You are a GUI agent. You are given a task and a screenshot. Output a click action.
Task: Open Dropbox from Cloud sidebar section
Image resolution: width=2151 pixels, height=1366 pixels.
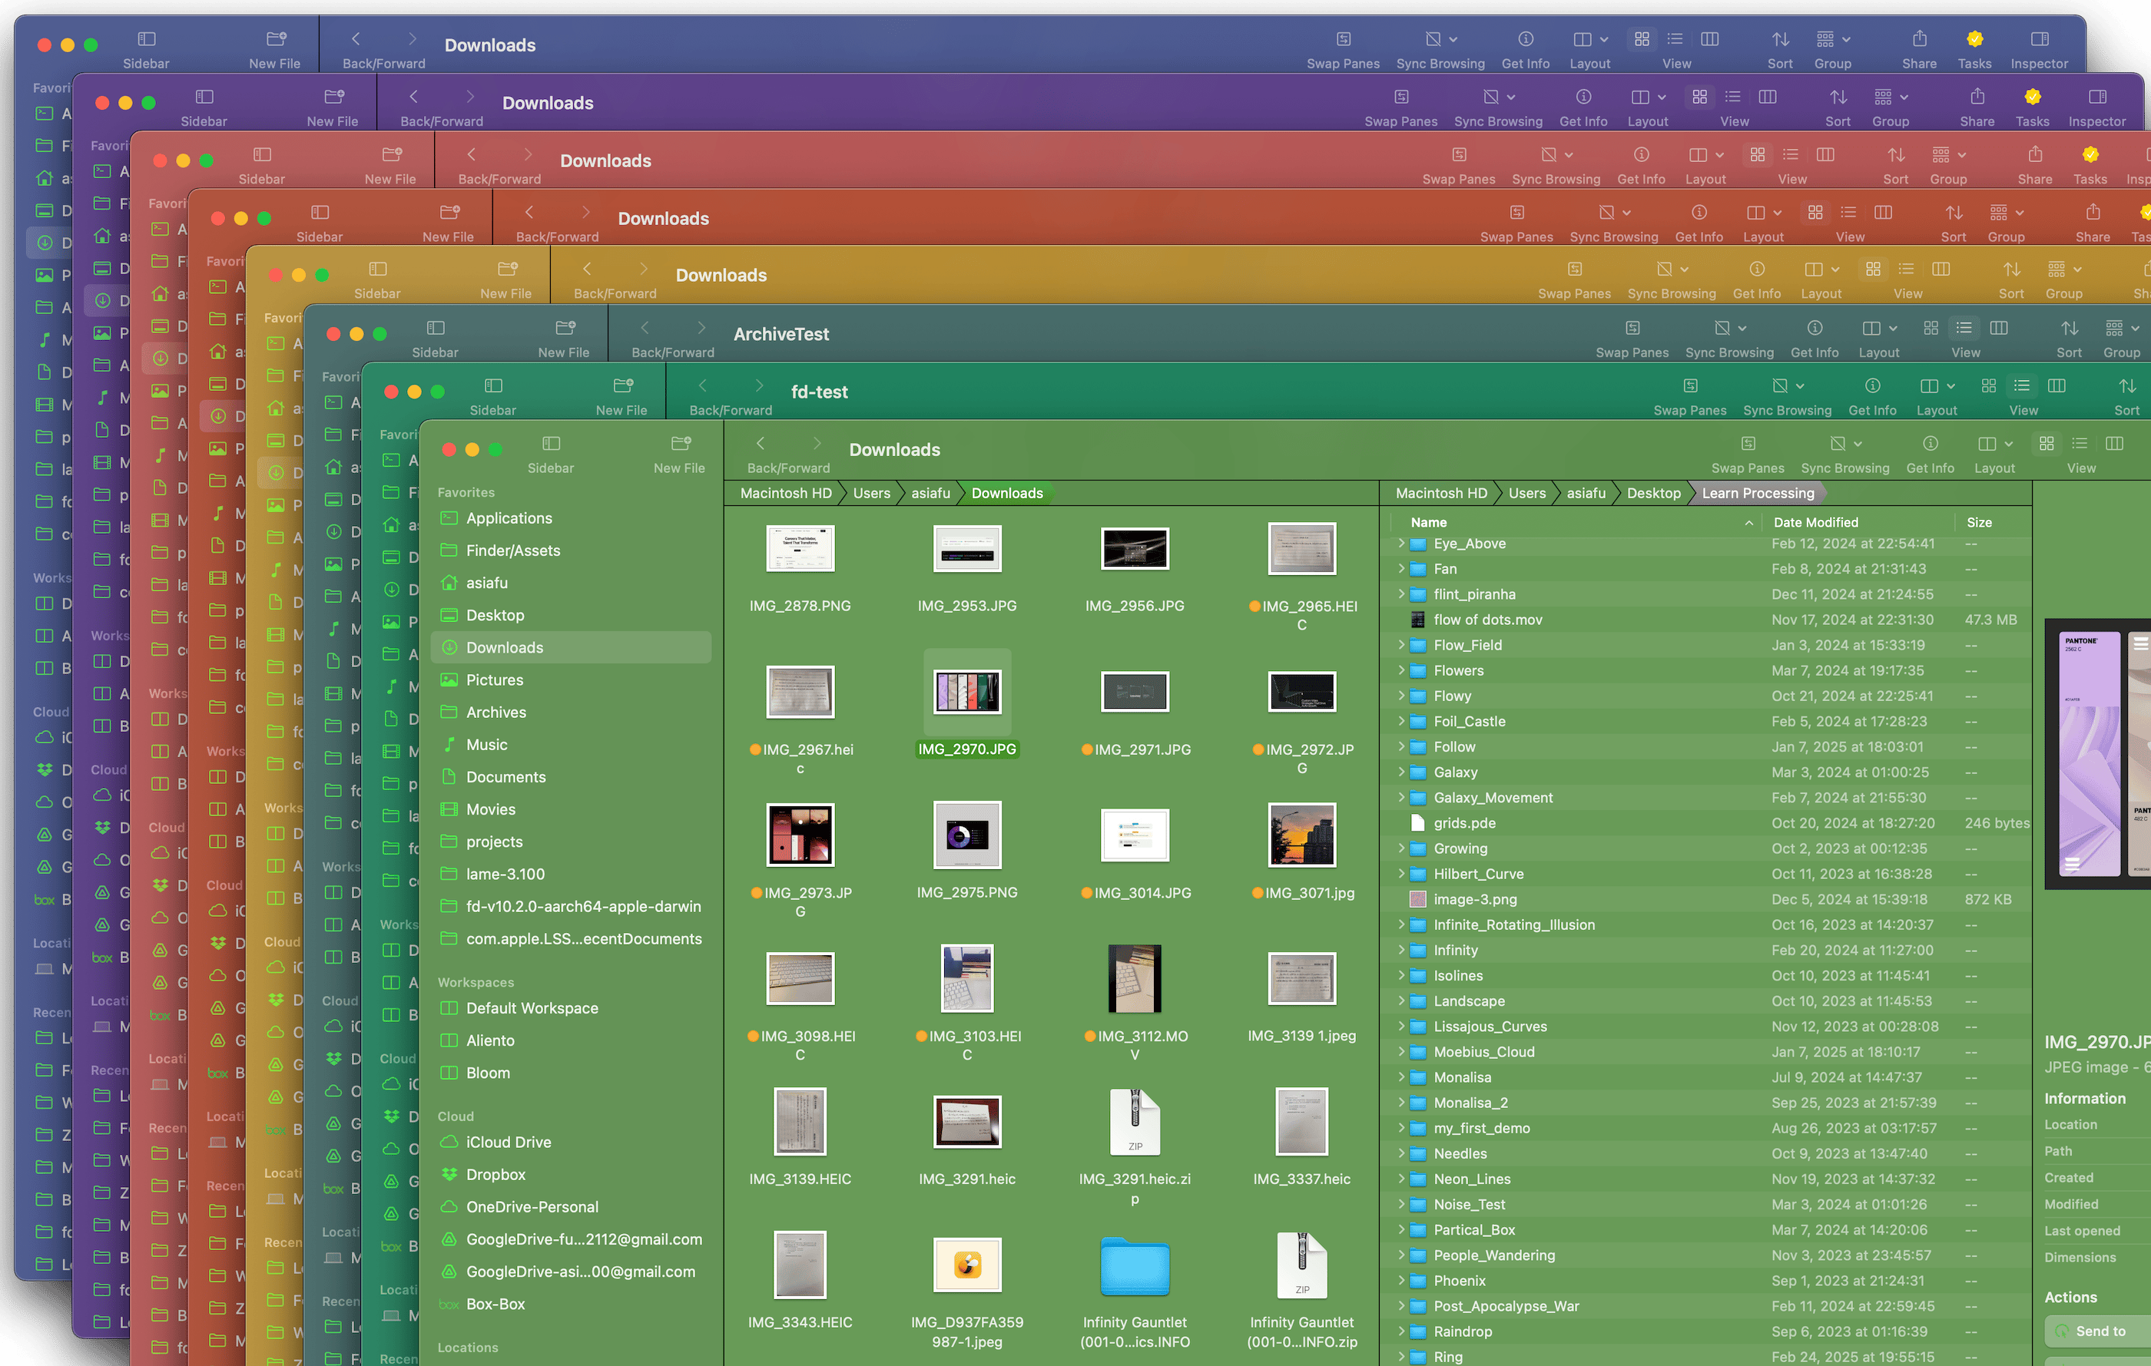point(495,1174)
